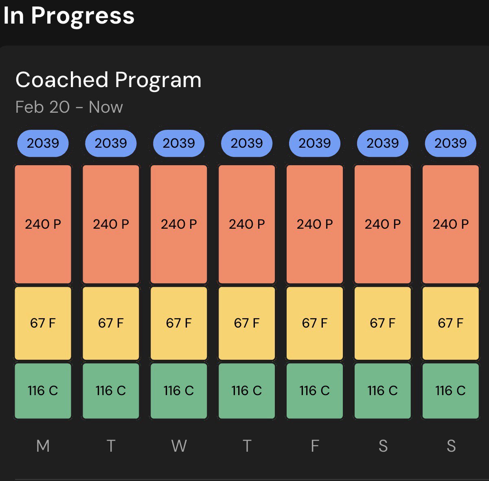Tap Saturday's 240 P protein block

click(x=383, y=224)
